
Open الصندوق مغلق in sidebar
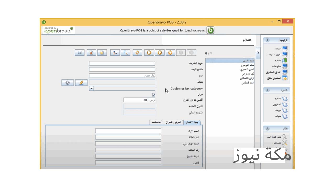pyautogui.click(x=277, y=78)
